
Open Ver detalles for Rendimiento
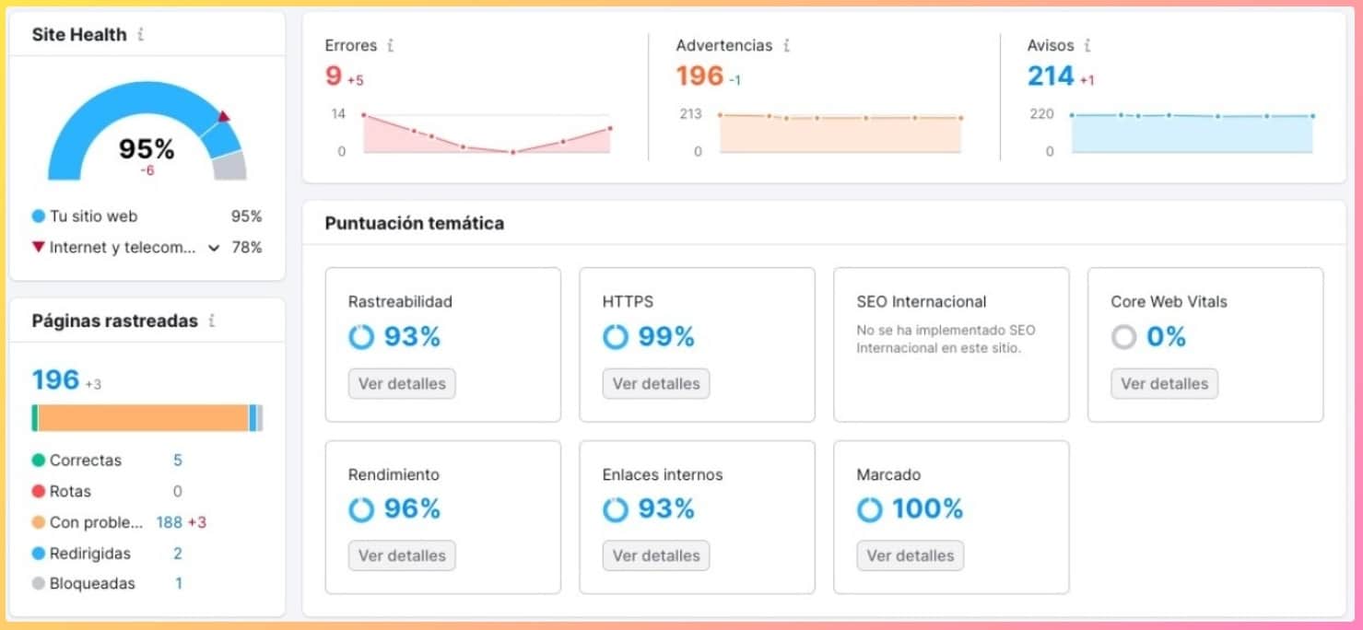pyautogui.click(x=401, y=555)
